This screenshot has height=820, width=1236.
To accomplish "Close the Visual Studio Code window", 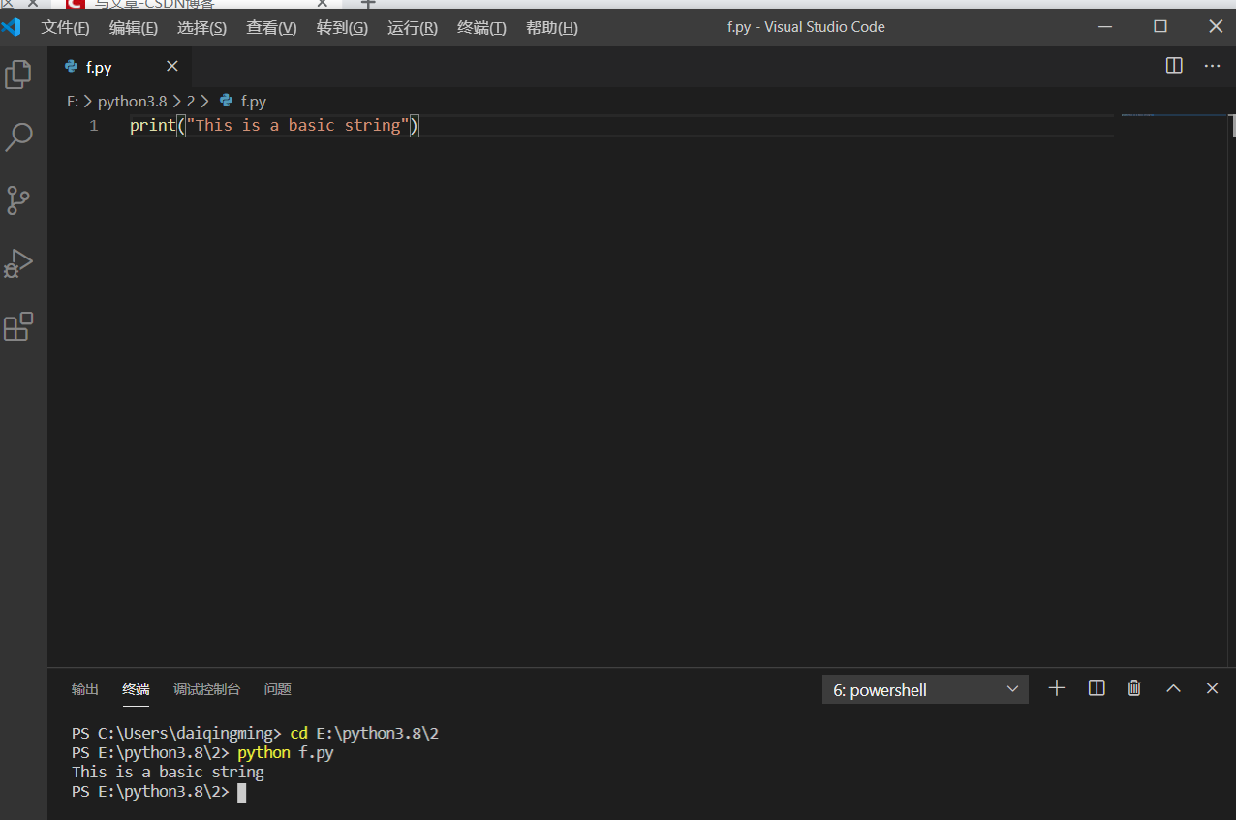I will click(x=1216, y=27).
